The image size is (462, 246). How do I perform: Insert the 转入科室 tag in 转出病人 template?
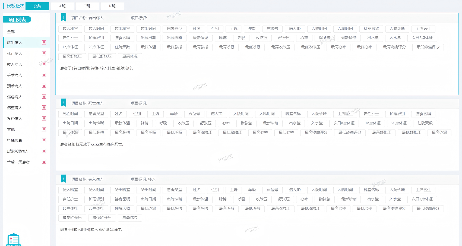click(x=70, y=29)
